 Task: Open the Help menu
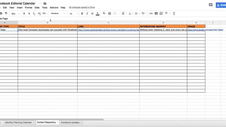[x=63, y=7]
